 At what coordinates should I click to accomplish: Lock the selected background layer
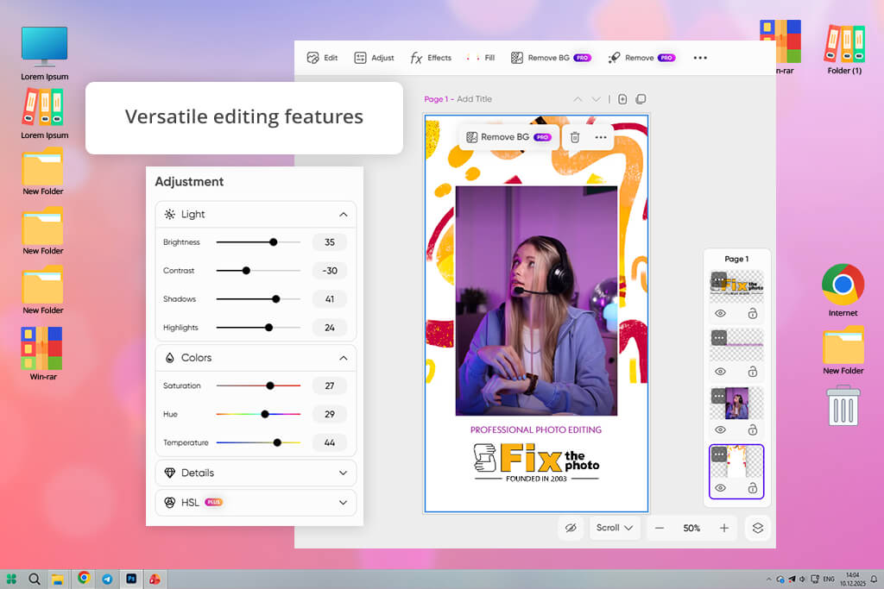(753, 488)
